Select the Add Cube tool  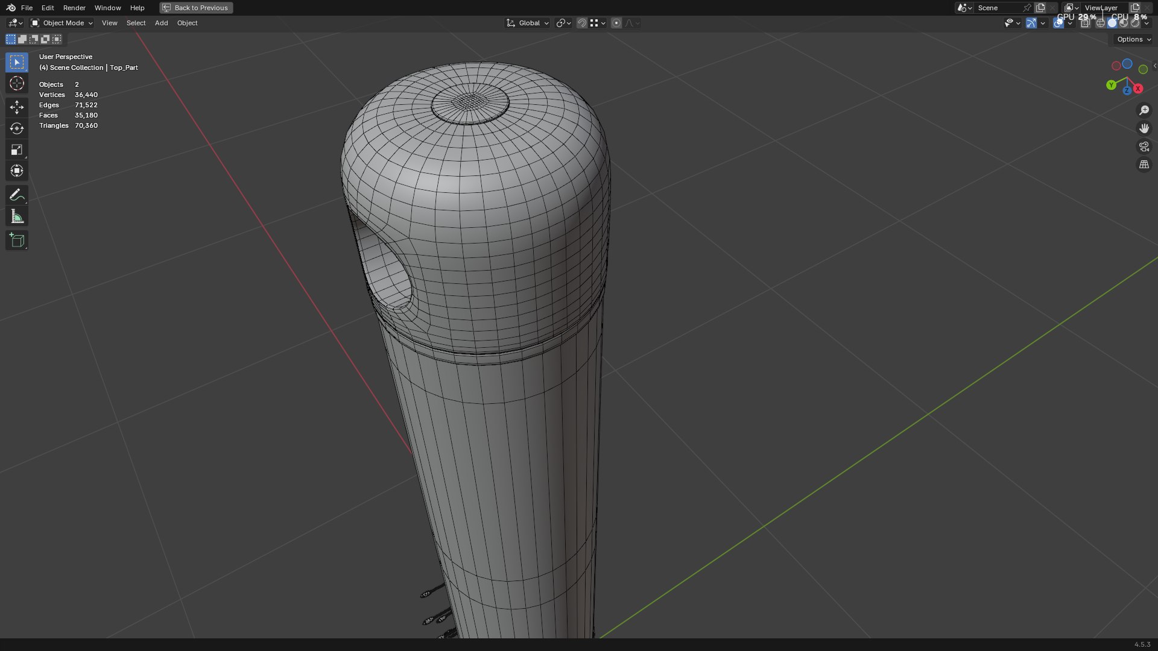click(x=17, y=241)
